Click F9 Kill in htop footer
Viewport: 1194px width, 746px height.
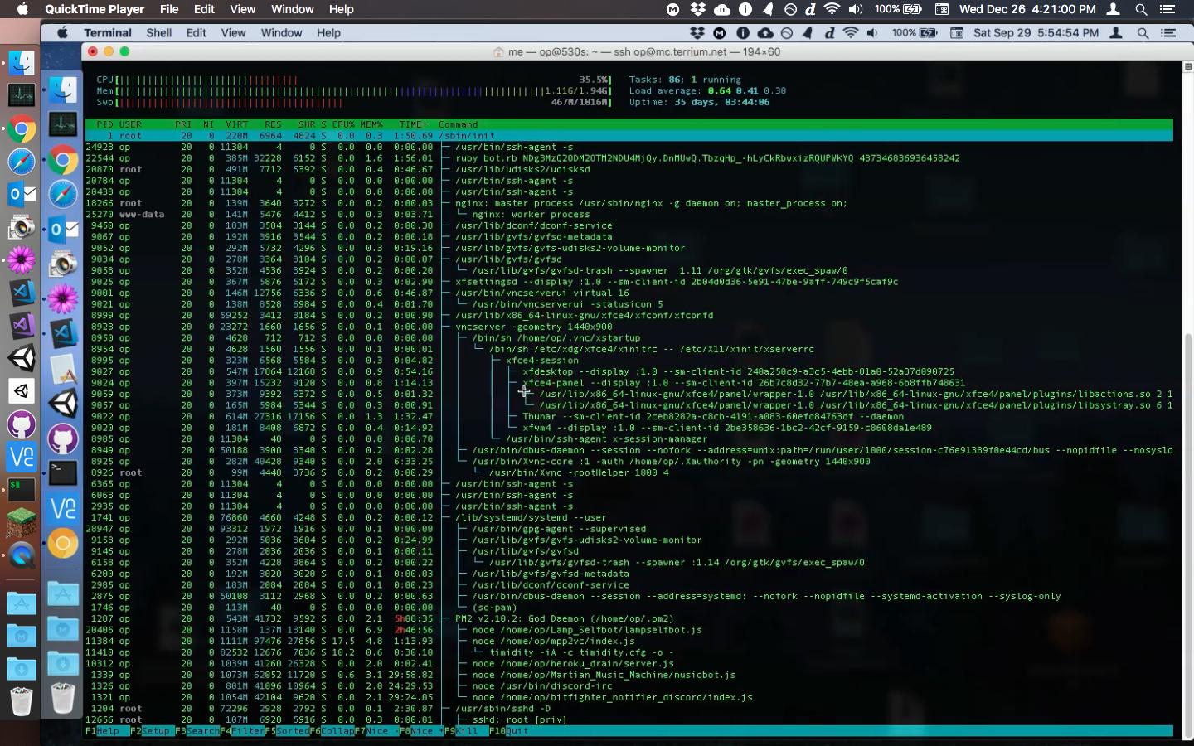pos(466,731)
